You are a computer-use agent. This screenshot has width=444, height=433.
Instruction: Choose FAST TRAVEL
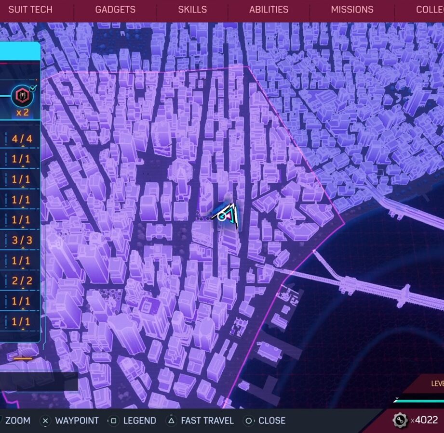pyautogui.click(x=208, y=420)
